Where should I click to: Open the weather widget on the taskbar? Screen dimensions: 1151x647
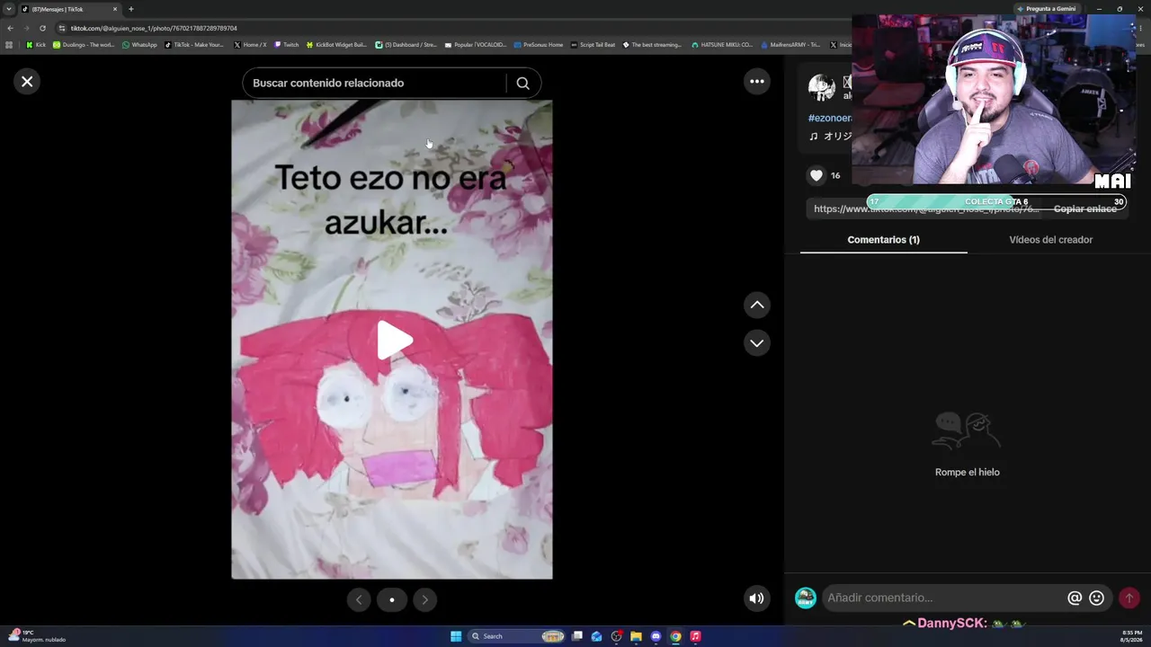pos(38,636)
